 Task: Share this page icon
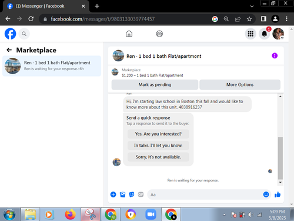pyautogui.click(x=238, y=19)
